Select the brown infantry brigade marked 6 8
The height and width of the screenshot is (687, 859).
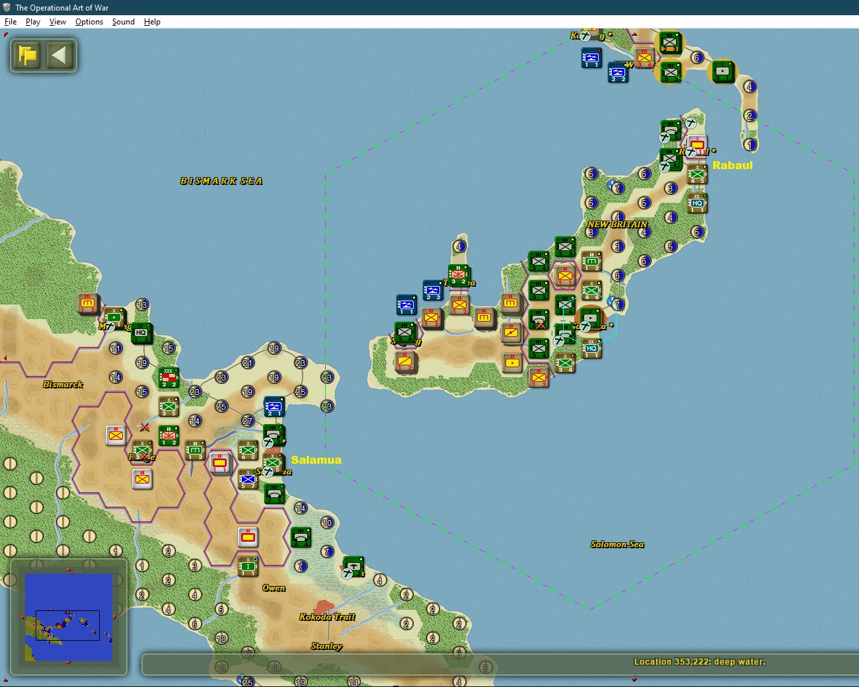(x=248, y=451)
